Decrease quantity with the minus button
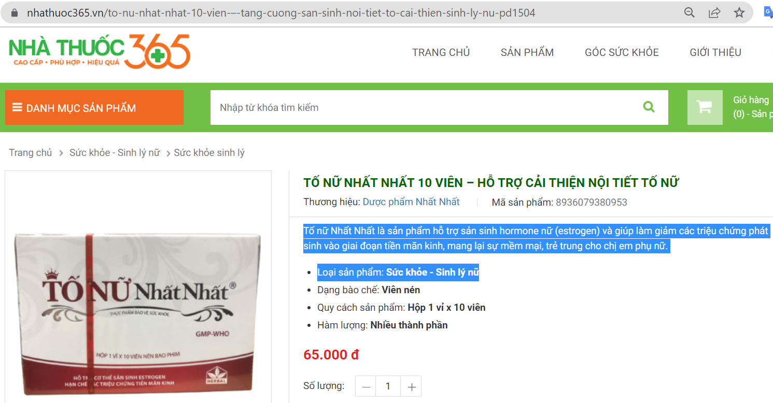The image size is (773, 403). click(x=367, y=386)
